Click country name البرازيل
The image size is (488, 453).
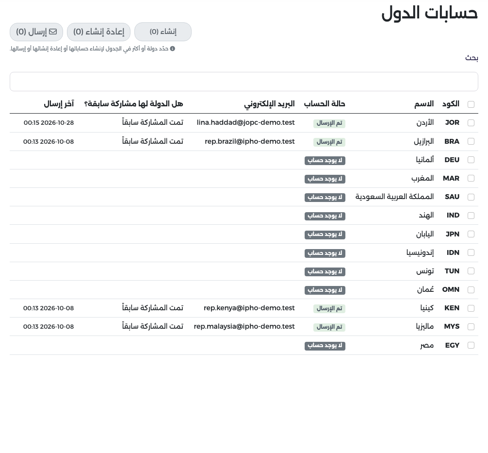[x=423, y=141]
